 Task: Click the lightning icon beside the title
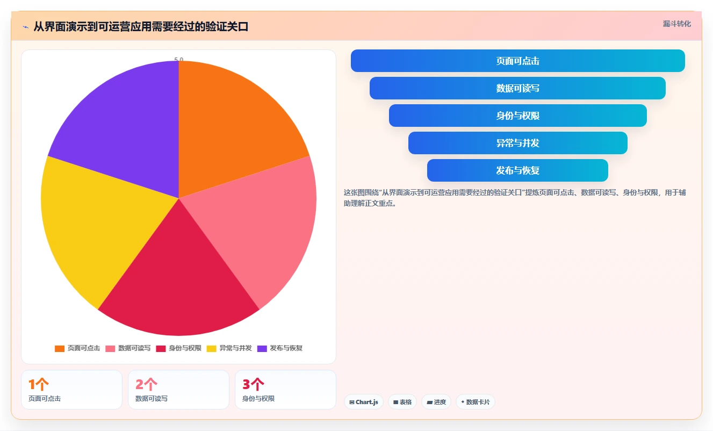click(x=26, y=27)
